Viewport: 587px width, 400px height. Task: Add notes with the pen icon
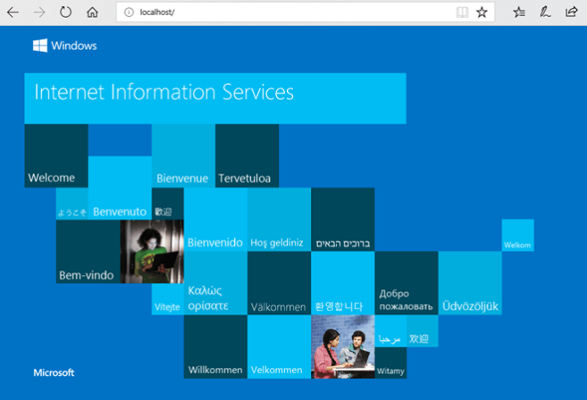[x=545, y=12]
